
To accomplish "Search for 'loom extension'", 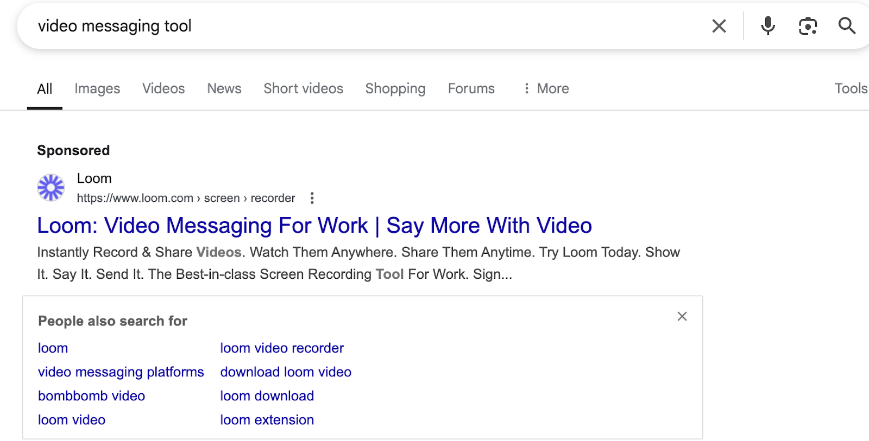I will point(267,420).
